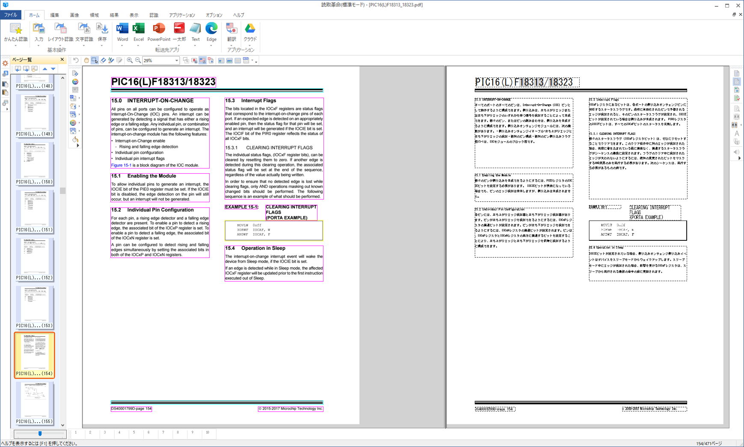Select page thumbnail PIC16(L)...(153)
The image size is (744, 447).
coord(34,307)
